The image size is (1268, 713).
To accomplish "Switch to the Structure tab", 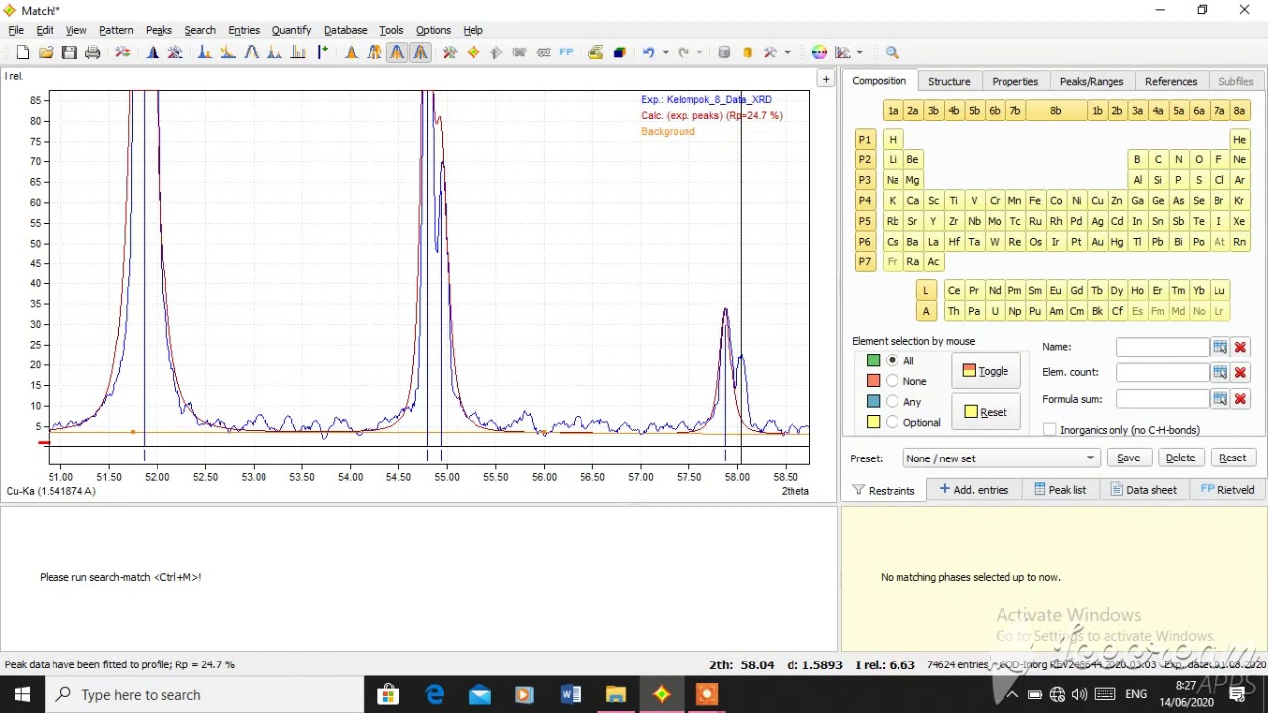I will tap(949, 81).
